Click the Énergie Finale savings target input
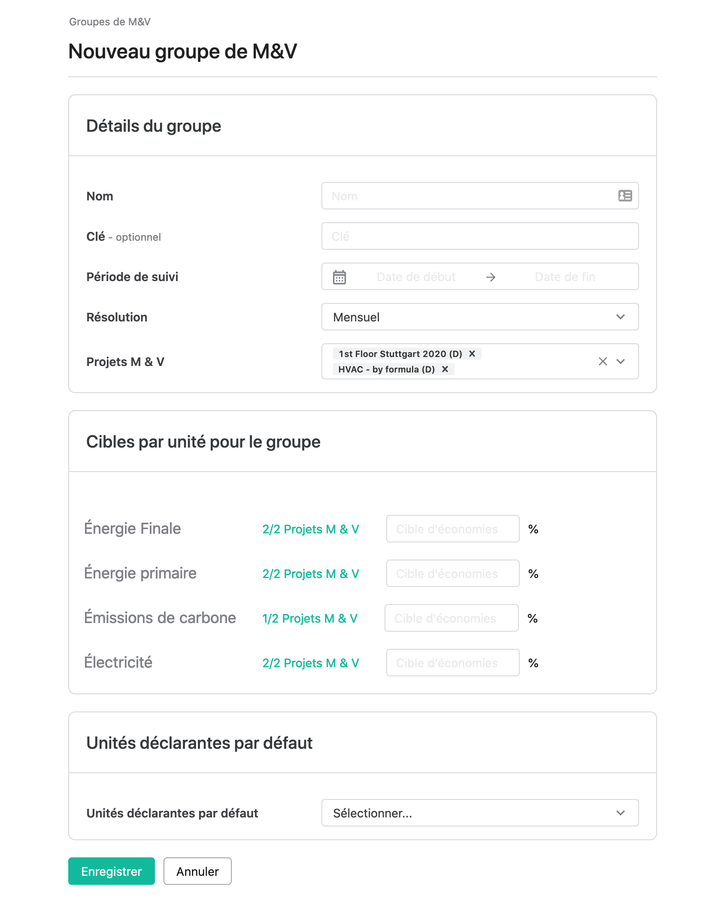Screen dimensions: 715x914 [453, 529]
